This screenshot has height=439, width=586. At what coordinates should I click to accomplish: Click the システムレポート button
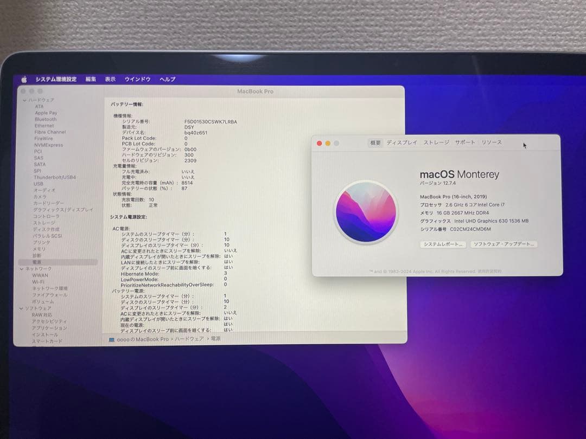click(x=443, y=244)
